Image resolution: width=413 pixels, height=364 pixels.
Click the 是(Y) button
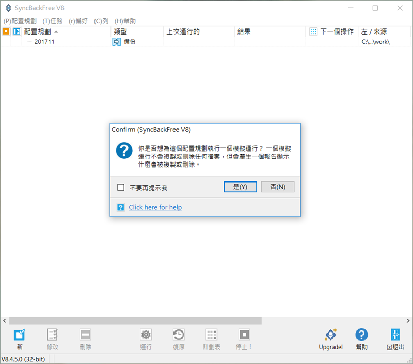[x=240, y=187]
